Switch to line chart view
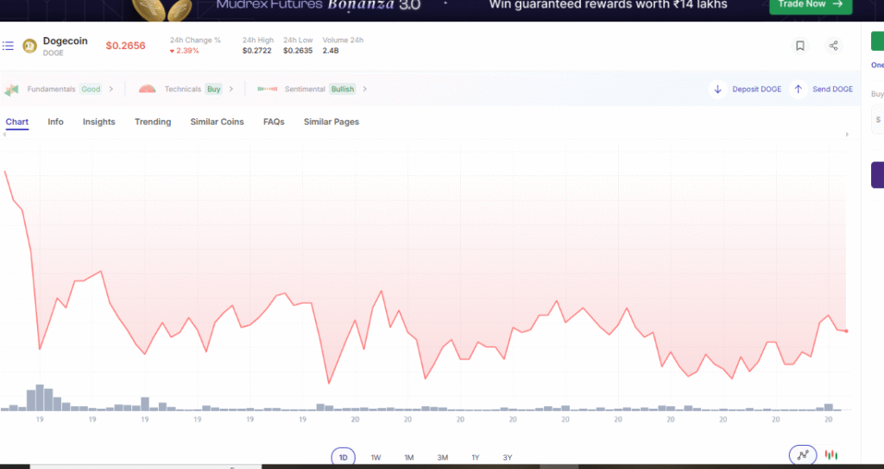Viewport: 884px width, 469px height. pos(802,454)
